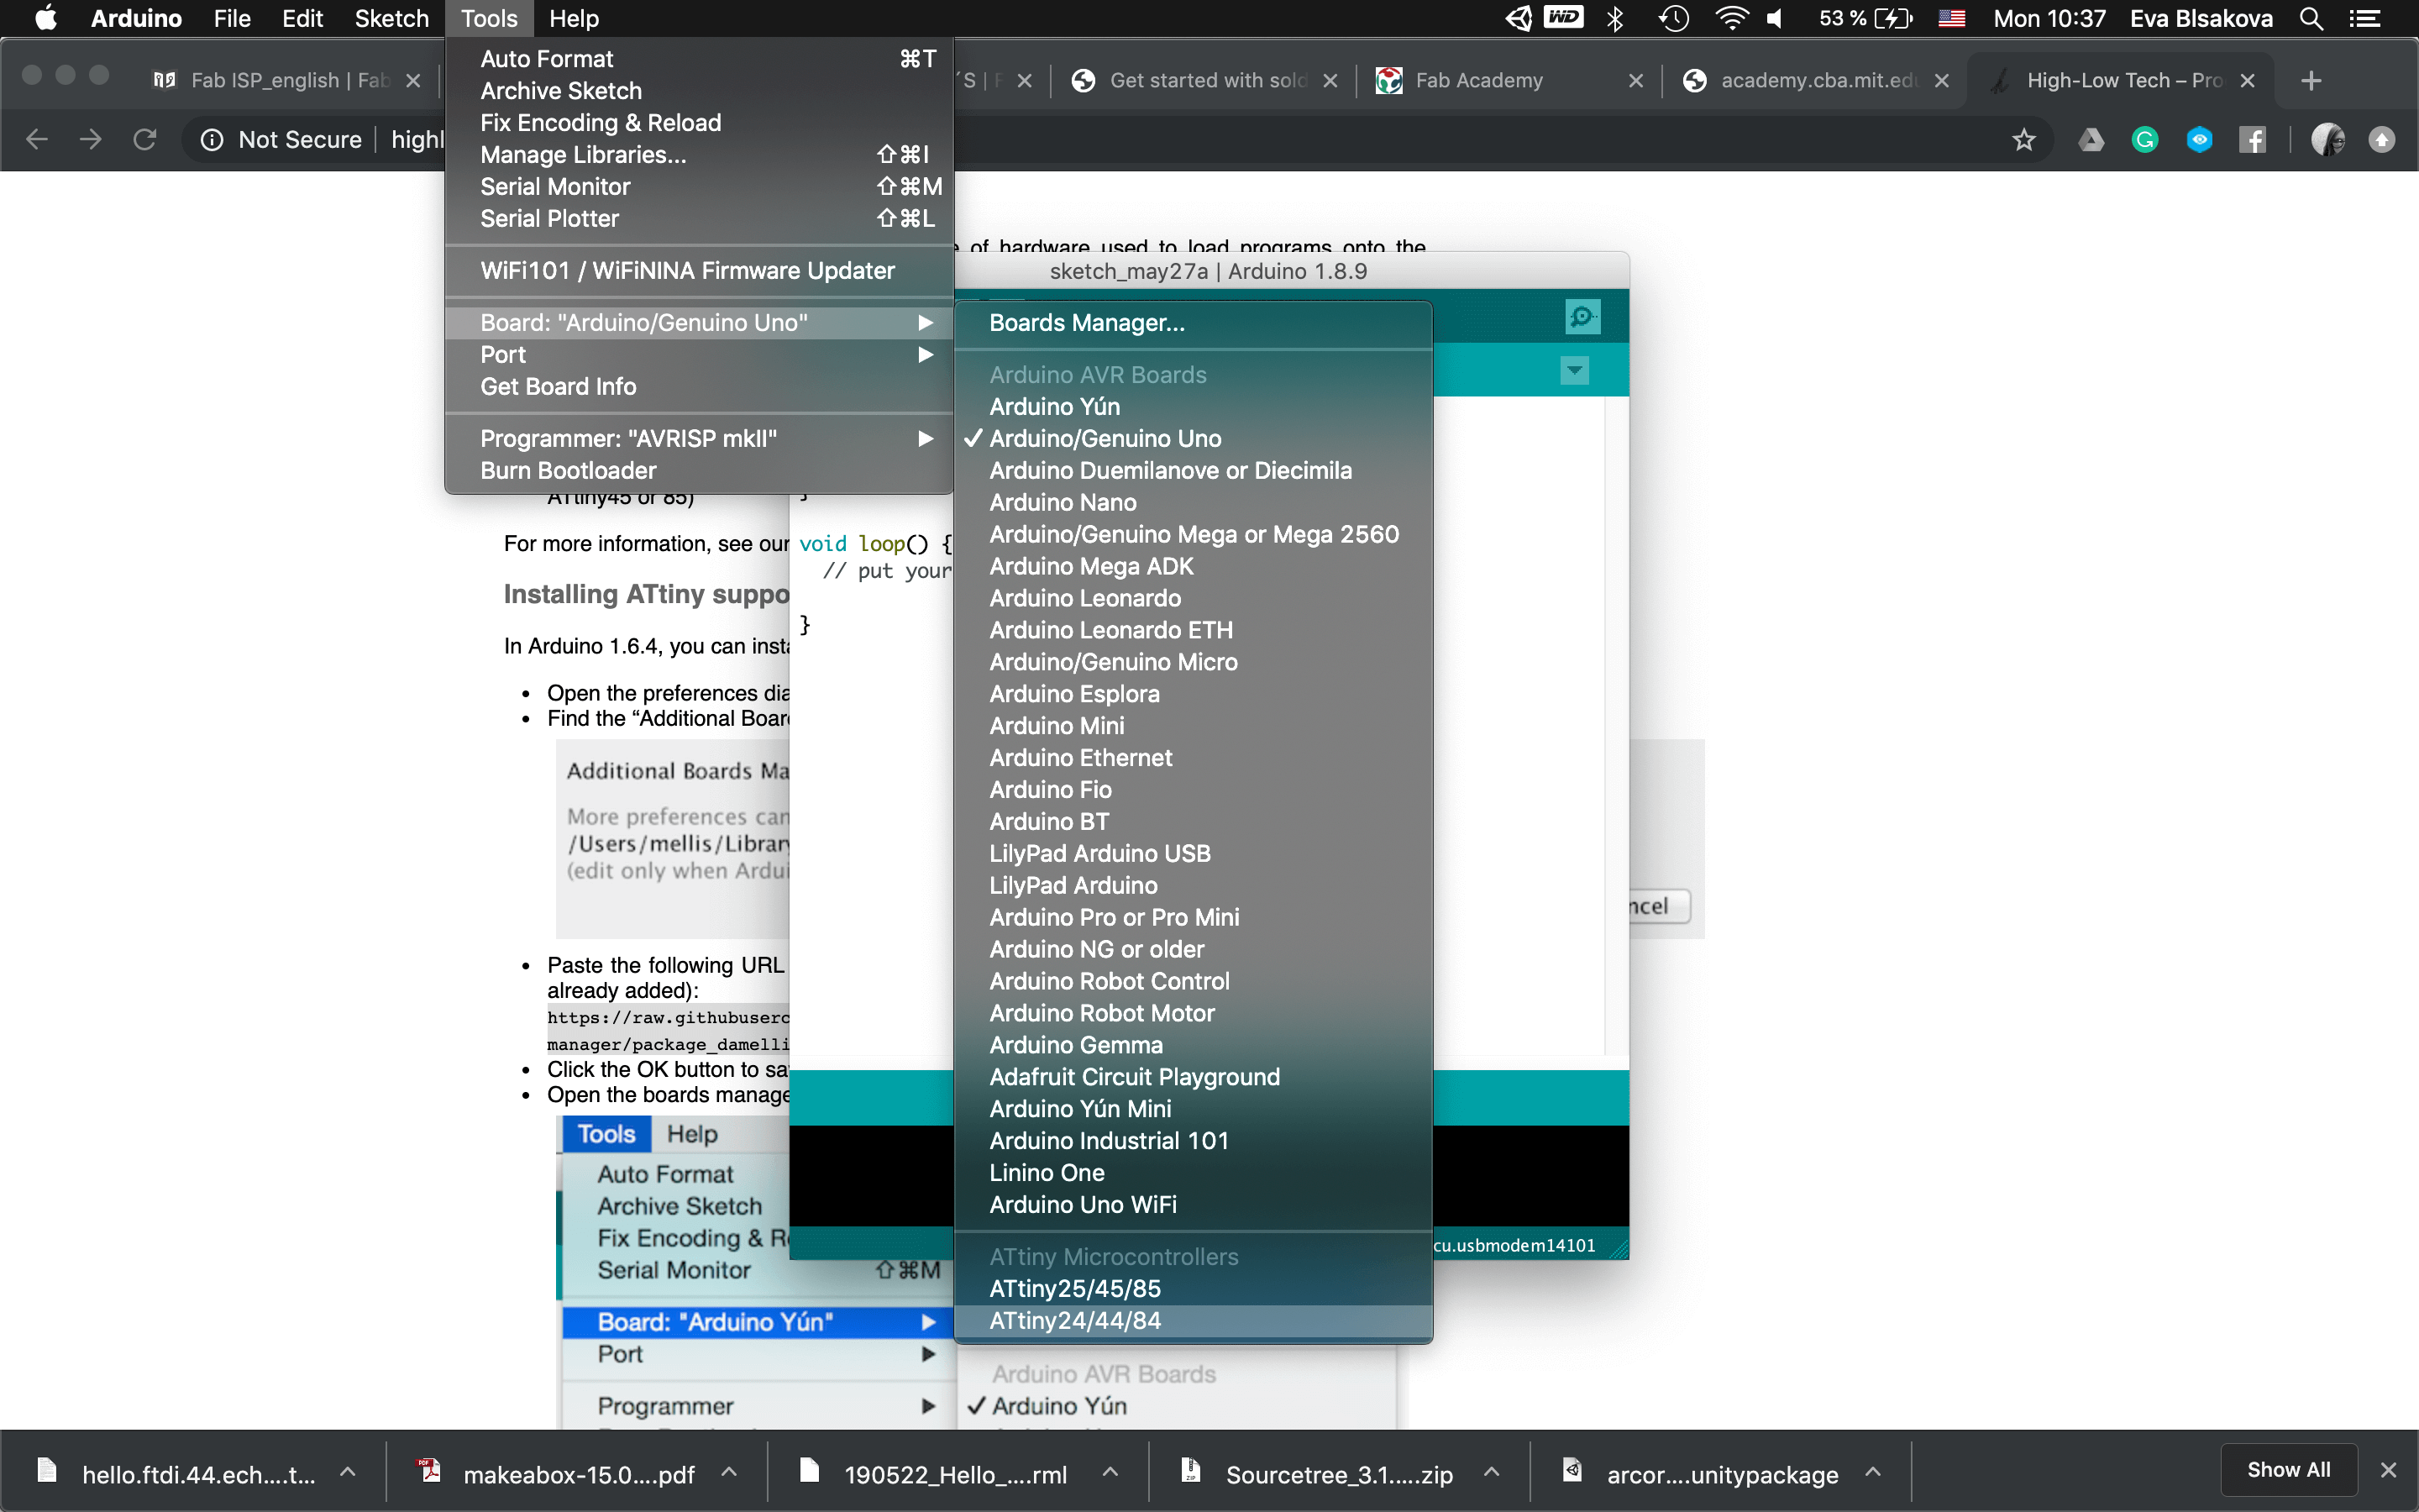
Task: Switch to the Fab Academy tab
Action: tap(1477, 81)
